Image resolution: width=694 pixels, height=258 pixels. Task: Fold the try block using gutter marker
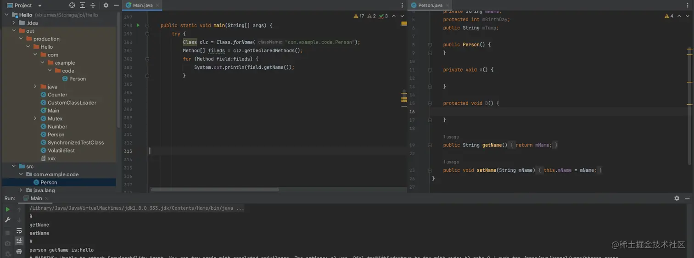147,34
